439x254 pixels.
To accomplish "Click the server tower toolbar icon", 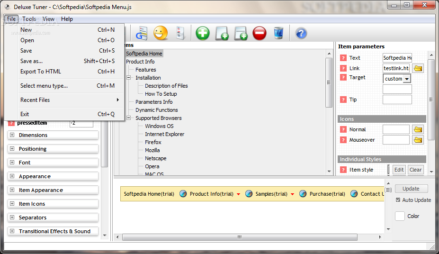I will (x=180, y=33).
